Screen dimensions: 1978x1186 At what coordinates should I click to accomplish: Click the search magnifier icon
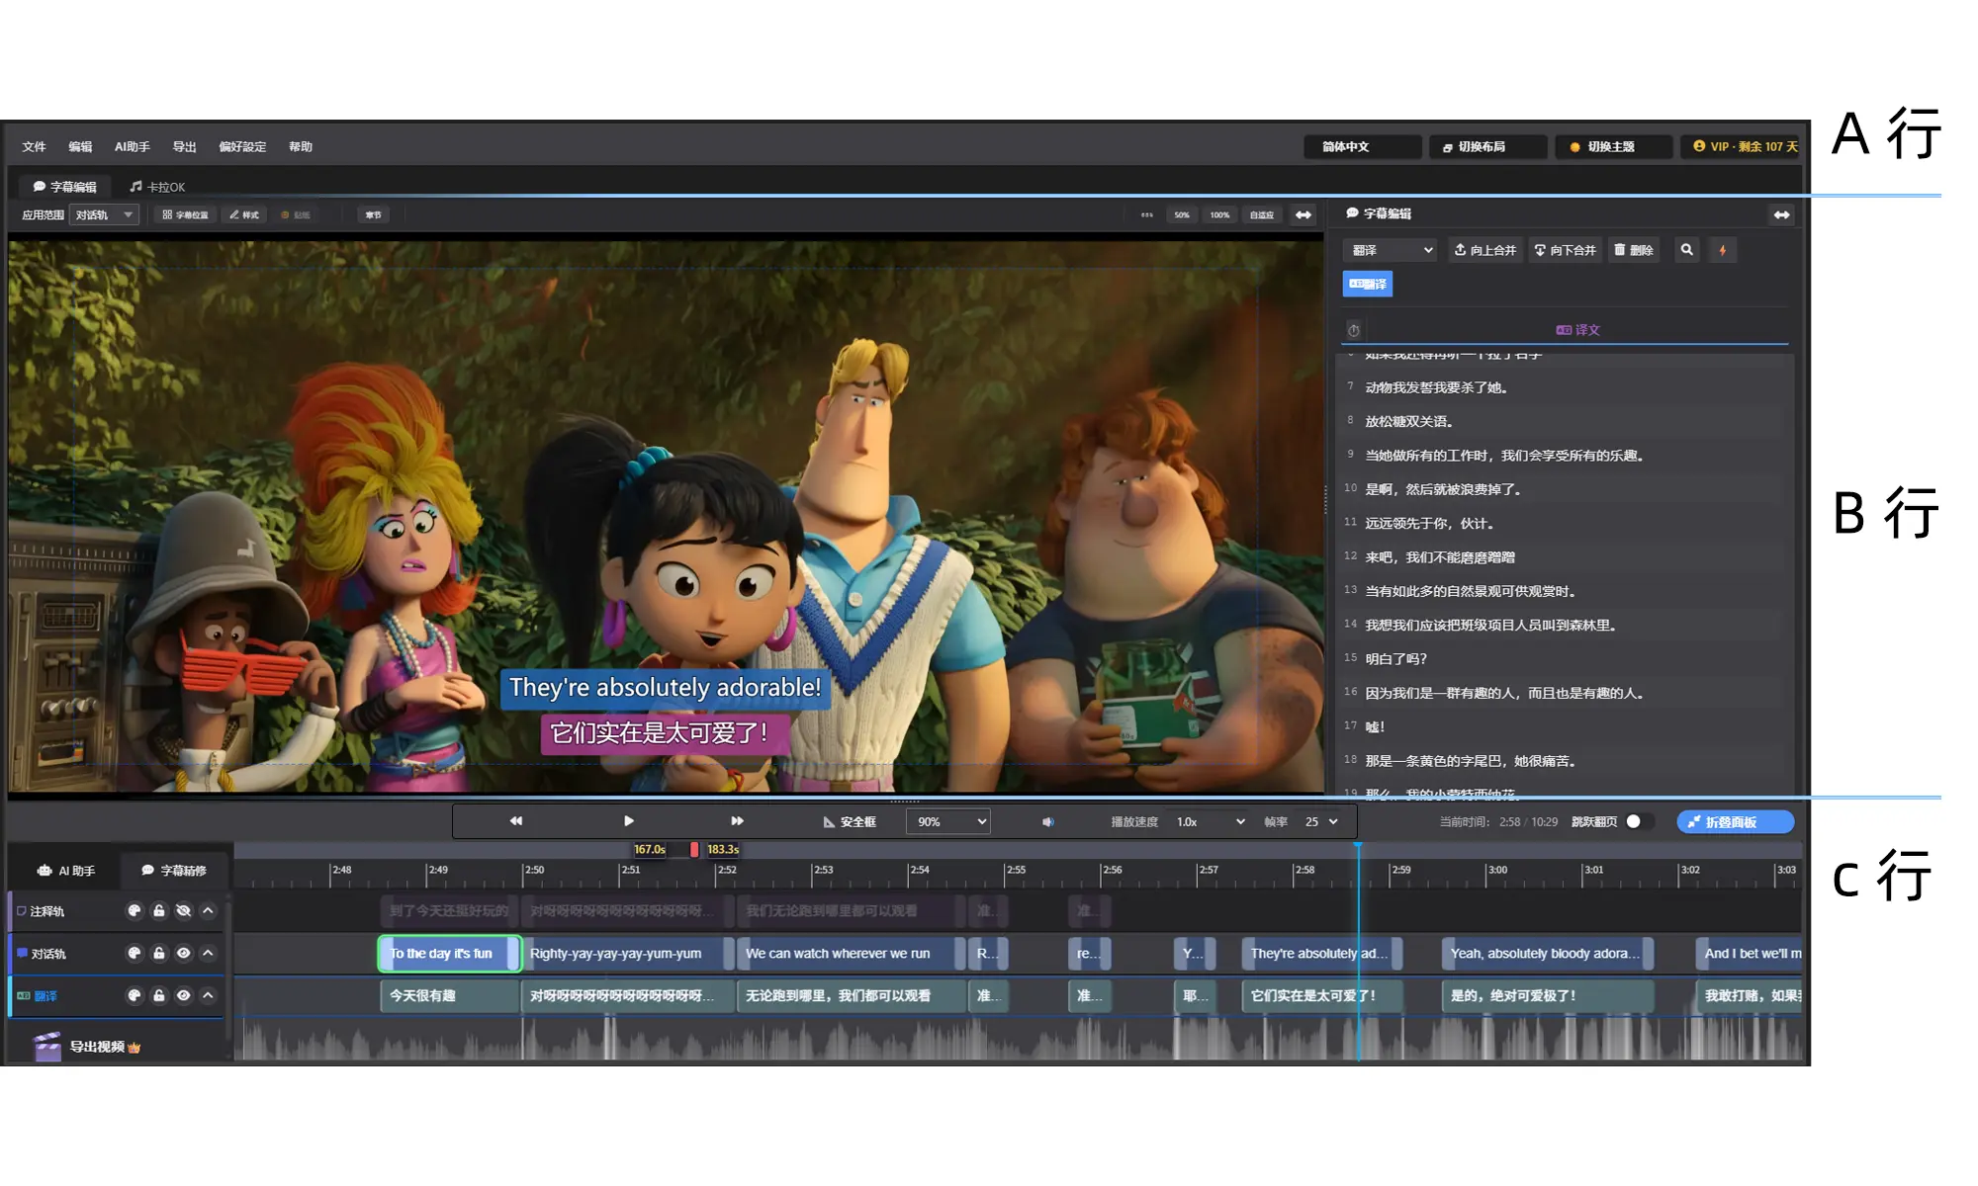pos(1687,251)
